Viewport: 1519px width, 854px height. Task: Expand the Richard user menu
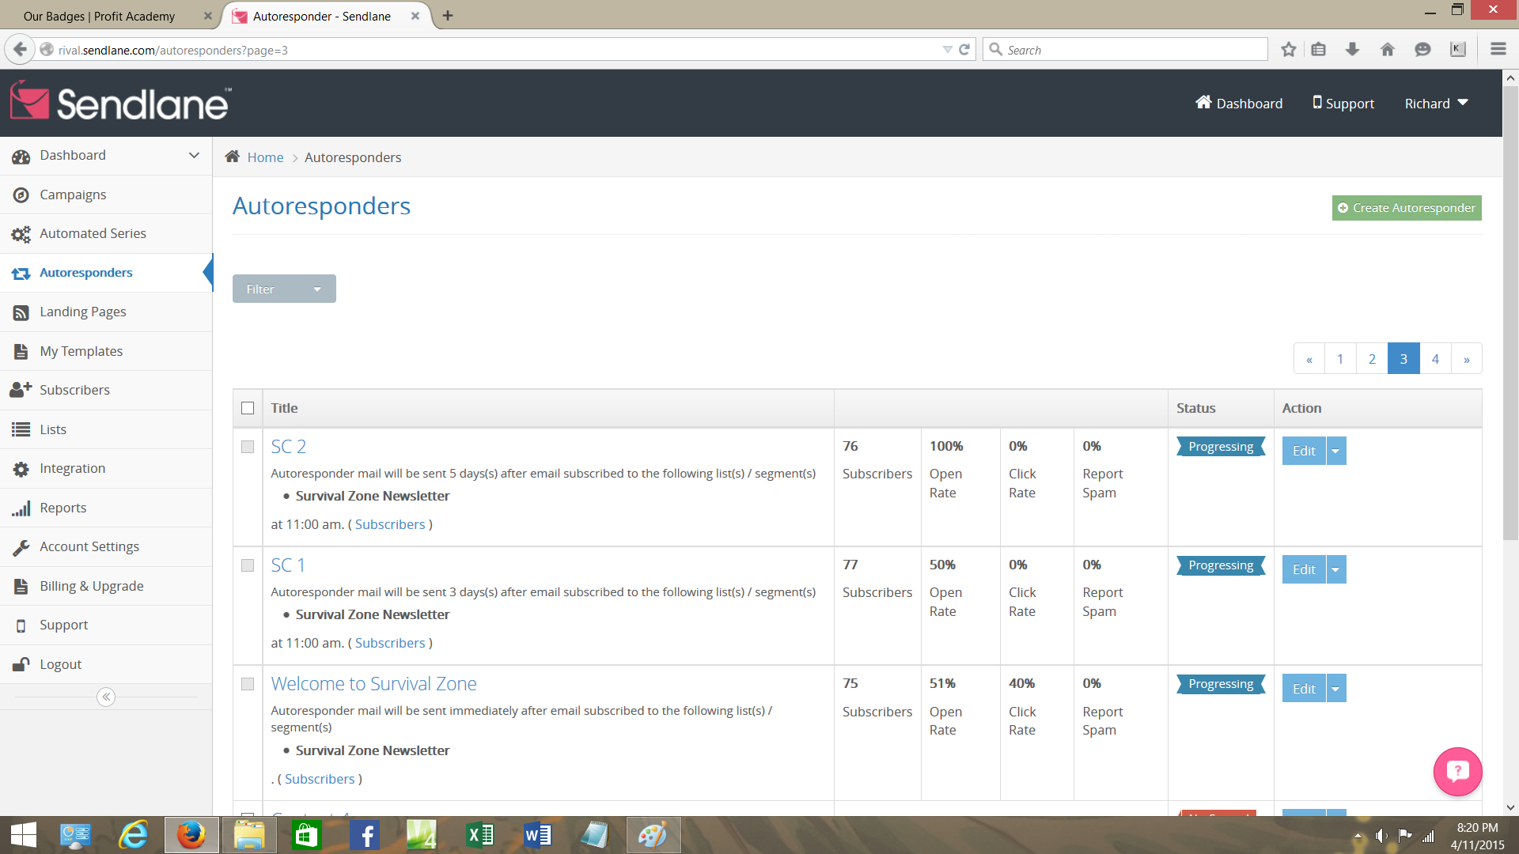(1436, 104)
